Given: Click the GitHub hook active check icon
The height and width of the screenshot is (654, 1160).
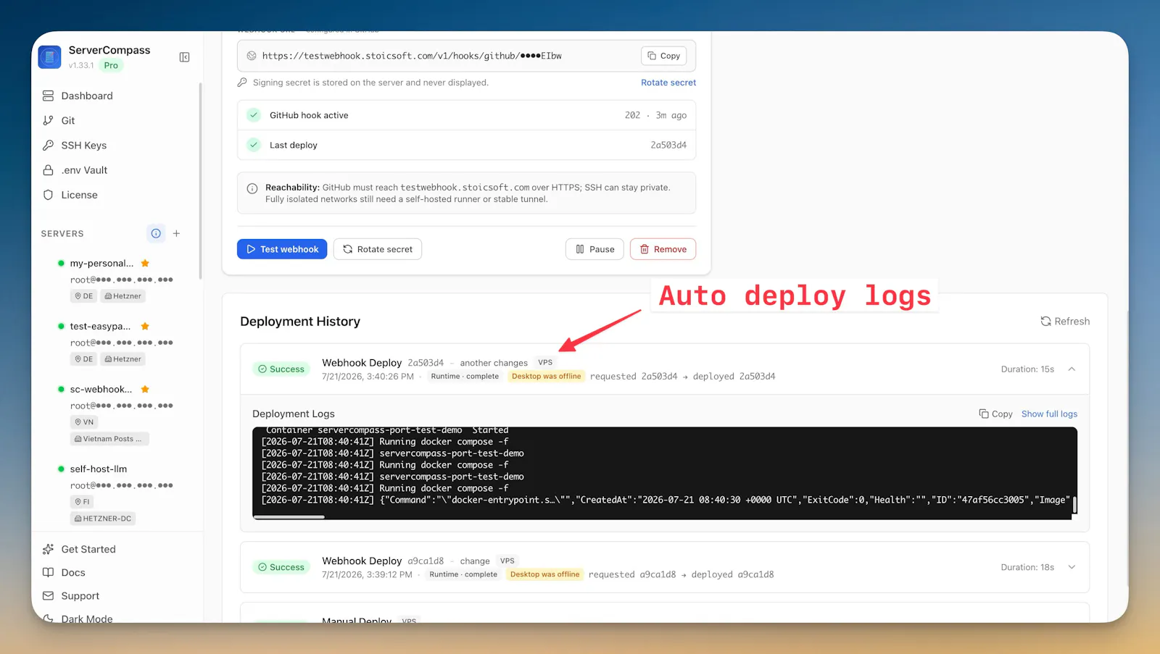Looking at the screenshot, I should click(254, 115).
